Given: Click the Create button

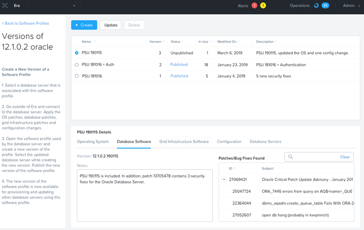Looking at the screenshot, I should [x=84, y=25].
